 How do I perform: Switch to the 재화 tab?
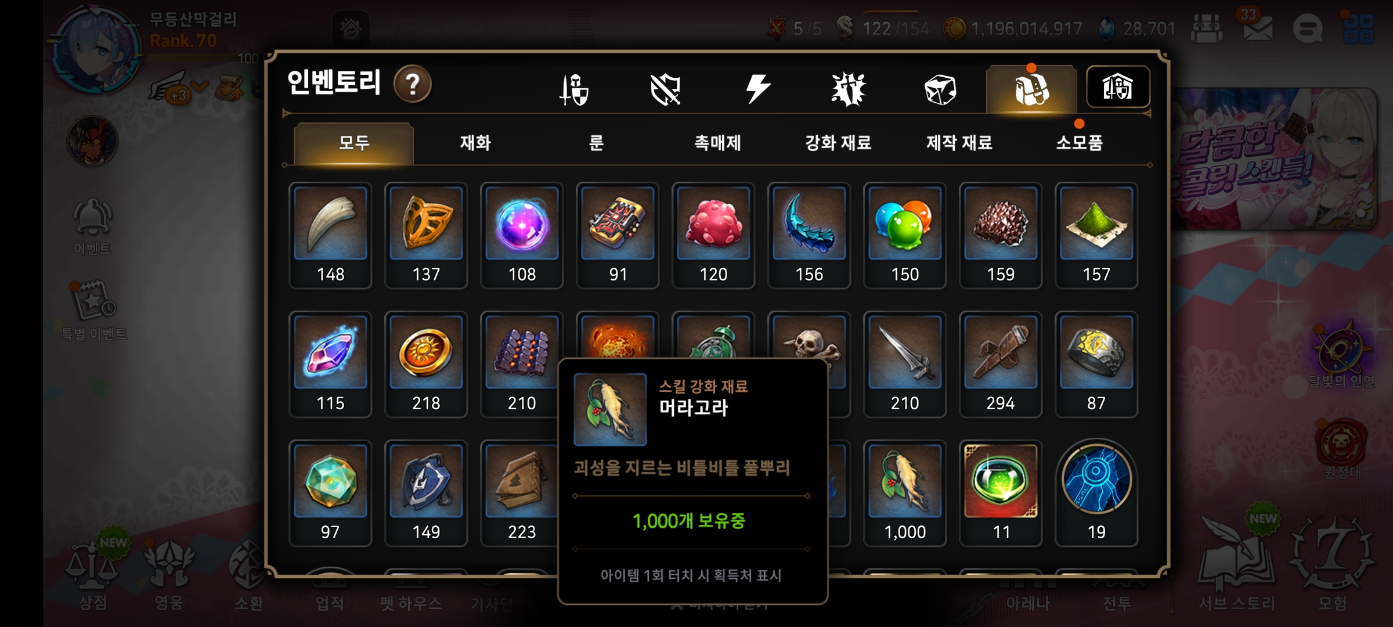click(x=475, y=143)
